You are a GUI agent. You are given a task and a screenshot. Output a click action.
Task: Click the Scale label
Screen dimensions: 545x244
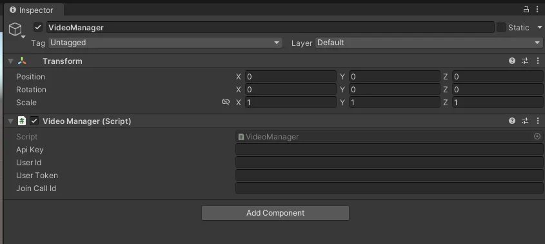point(26,103)
